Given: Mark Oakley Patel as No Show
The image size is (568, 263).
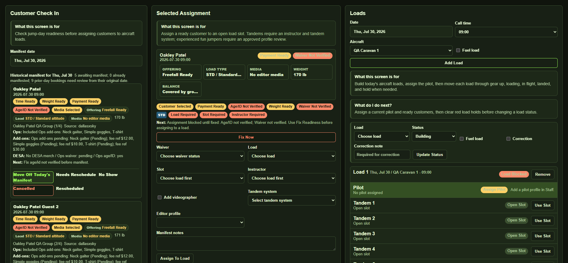Looking at the screenshot, I should [x=108, y=175].
